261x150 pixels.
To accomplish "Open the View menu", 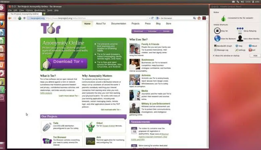I will pyautogui.click(x=21, y=10).
